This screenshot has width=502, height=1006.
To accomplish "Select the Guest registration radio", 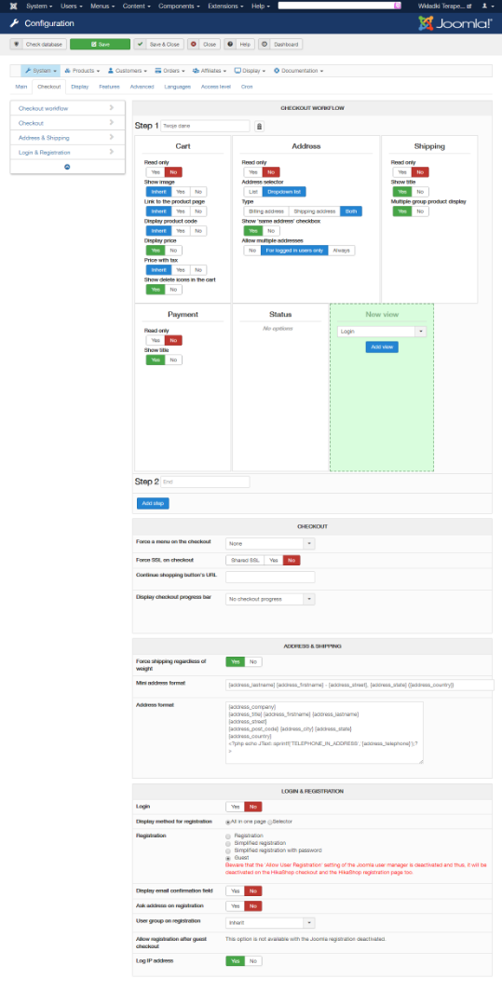I will click(228, 858).
